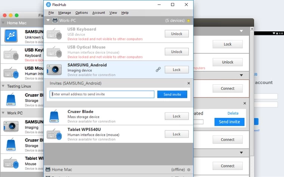Click the Home Mac (offline) label
The width and height of the screenshot is (284, 177).
click(x=62, y=170)
